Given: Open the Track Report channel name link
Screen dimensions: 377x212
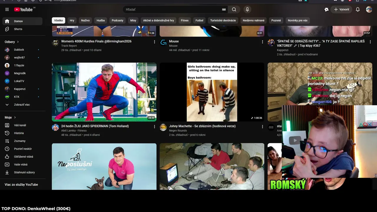Looking at the screenshot, I should [69, 46].
